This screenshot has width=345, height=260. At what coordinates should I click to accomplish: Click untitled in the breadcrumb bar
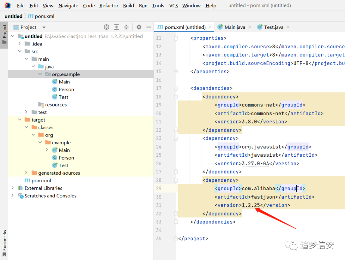point(13,16)
